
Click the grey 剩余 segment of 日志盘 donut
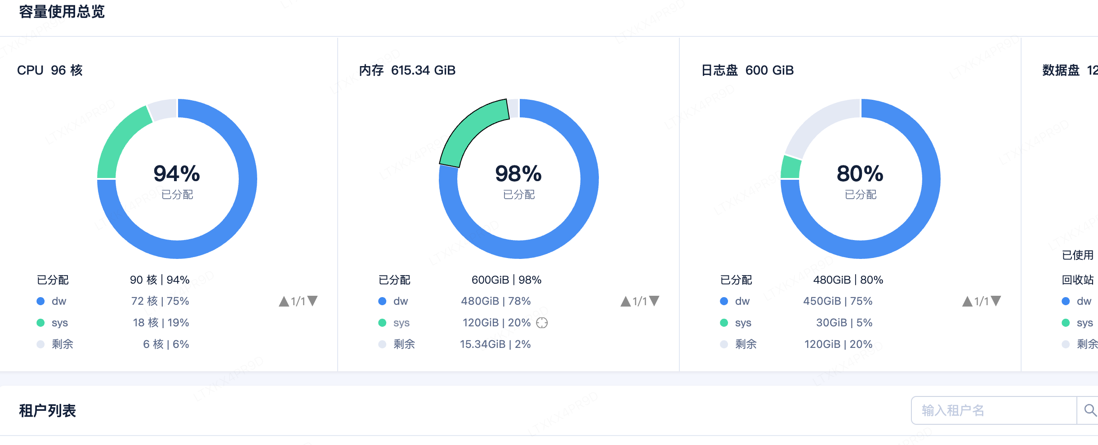[818, 124]
